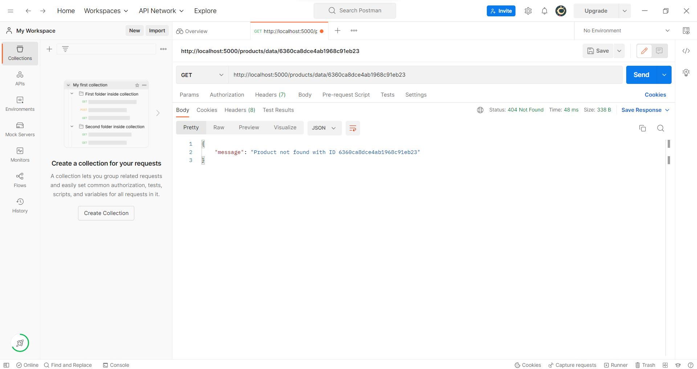Open the Environments sidebar panel

20,104
